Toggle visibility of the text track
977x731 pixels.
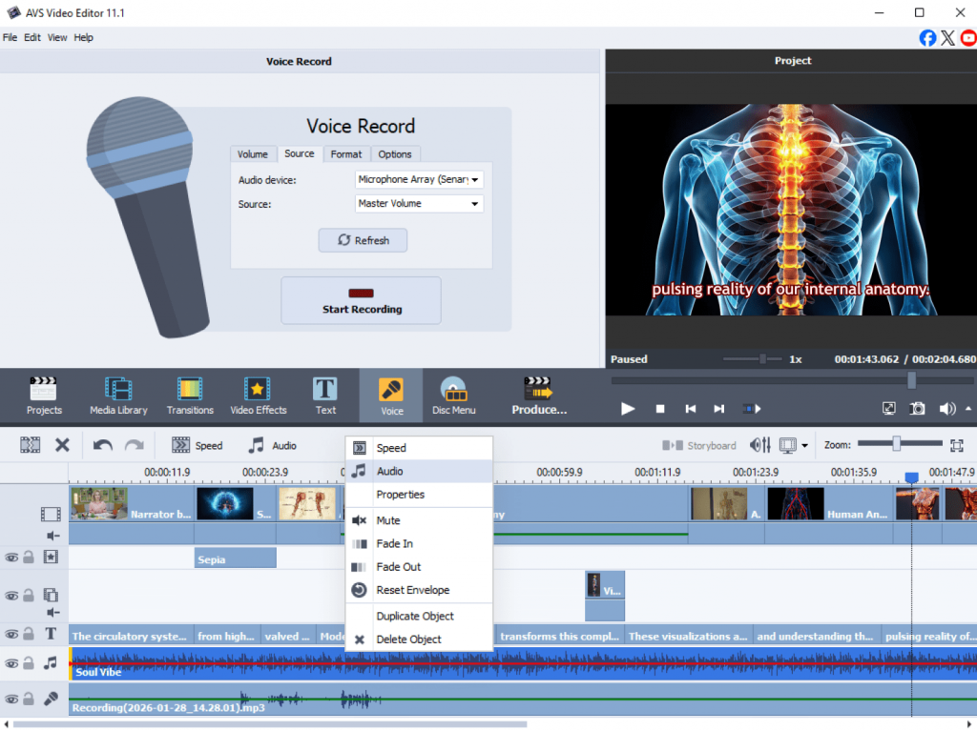point(11,634)
